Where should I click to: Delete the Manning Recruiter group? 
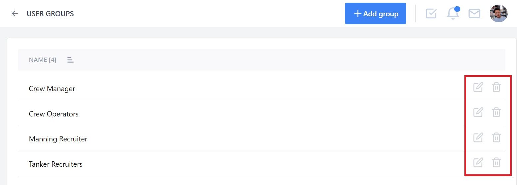pyautogui.click(x=496, y=137)
